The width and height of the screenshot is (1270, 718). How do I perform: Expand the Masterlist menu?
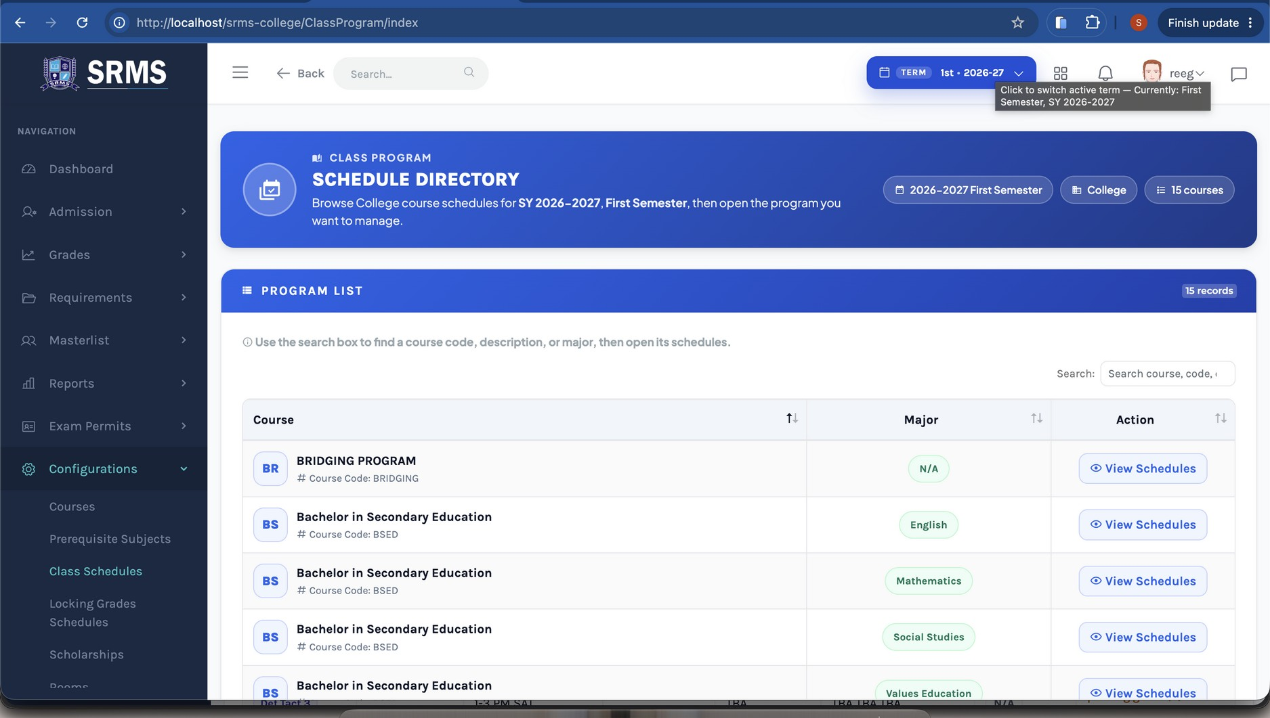(104, 340)
